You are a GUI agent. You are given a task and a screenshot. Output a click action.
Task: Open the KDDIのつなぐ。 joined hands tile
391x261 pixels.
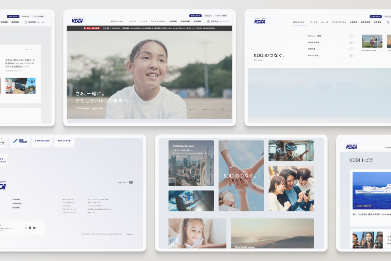tap(241, 176)
